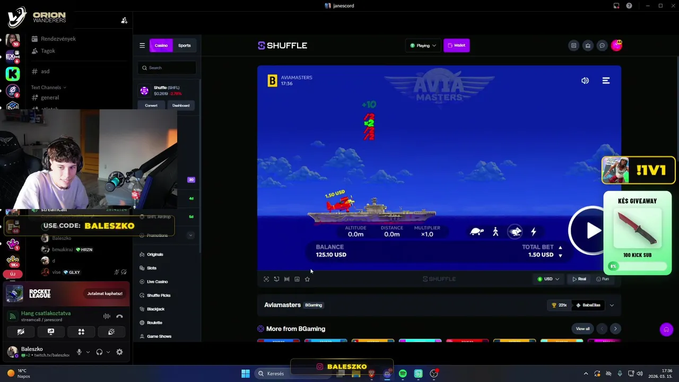679x382 pixels.
Task: Open live stats icon below game
Action: pos(297,279)
